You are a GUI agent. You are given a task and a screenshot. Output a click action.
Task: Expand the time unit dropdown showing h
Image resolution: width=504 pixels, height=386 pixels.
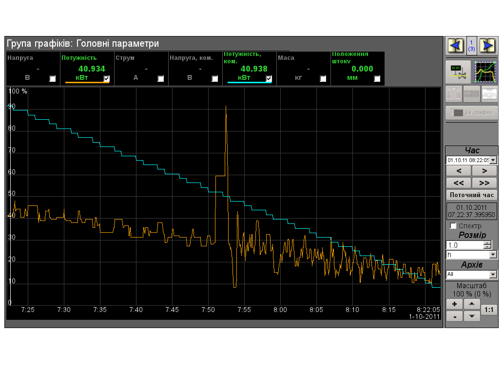point(493,255)
